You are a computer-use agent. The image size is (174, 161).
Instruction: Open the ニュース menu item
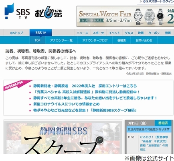(x=82, y=33)
